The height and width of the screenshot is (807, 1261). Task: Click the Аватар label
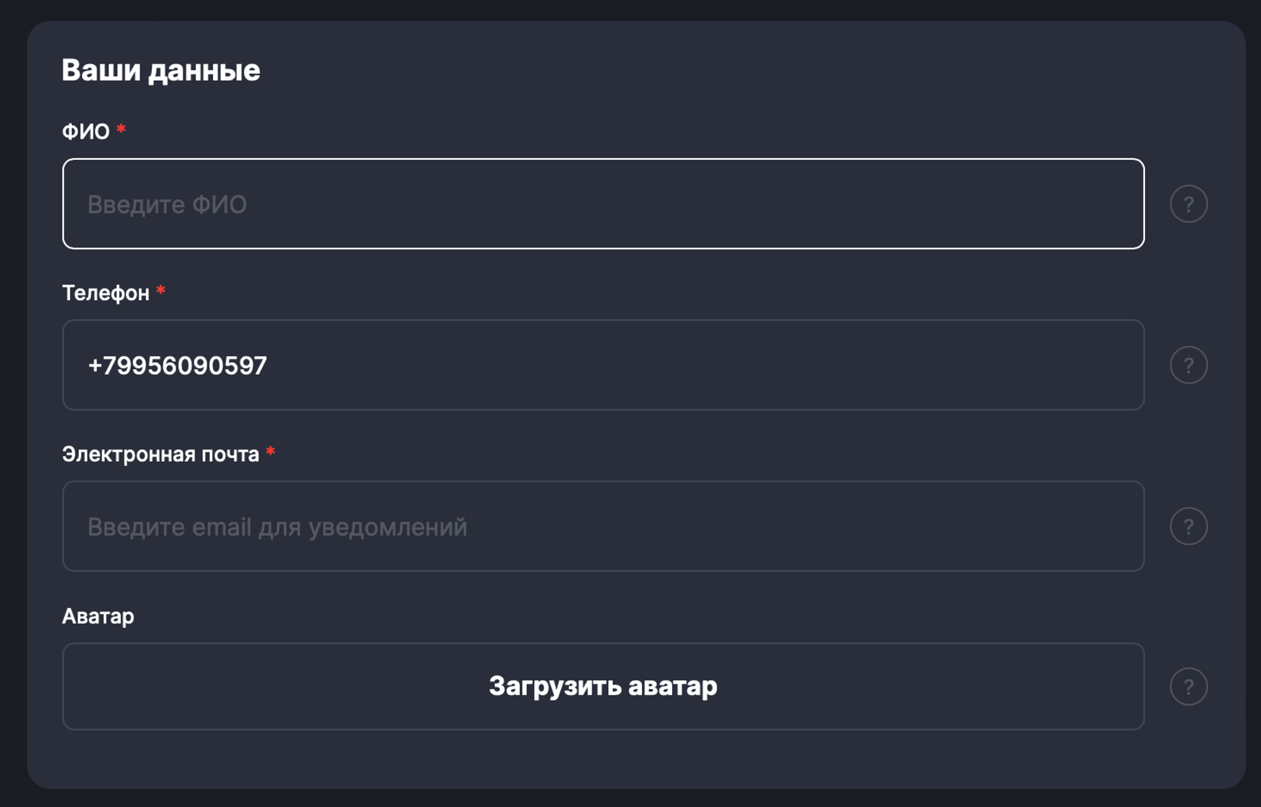98,616
